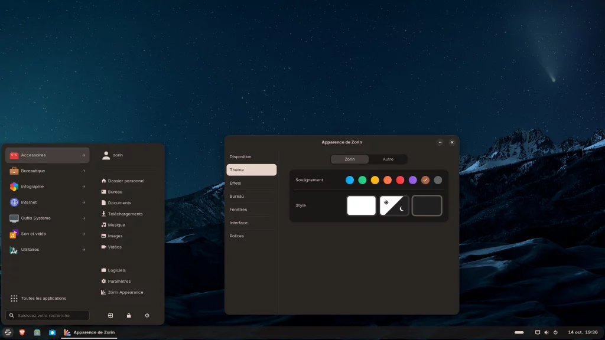Click the Zorin start menu icon
The image size is (605, 340).
(x=8, y=332)
